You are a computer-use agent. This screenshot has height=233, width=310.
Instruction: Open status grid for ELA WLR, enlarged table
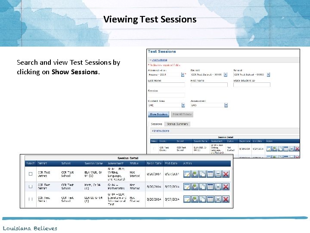pyautogui.click(x=210, y=174)
